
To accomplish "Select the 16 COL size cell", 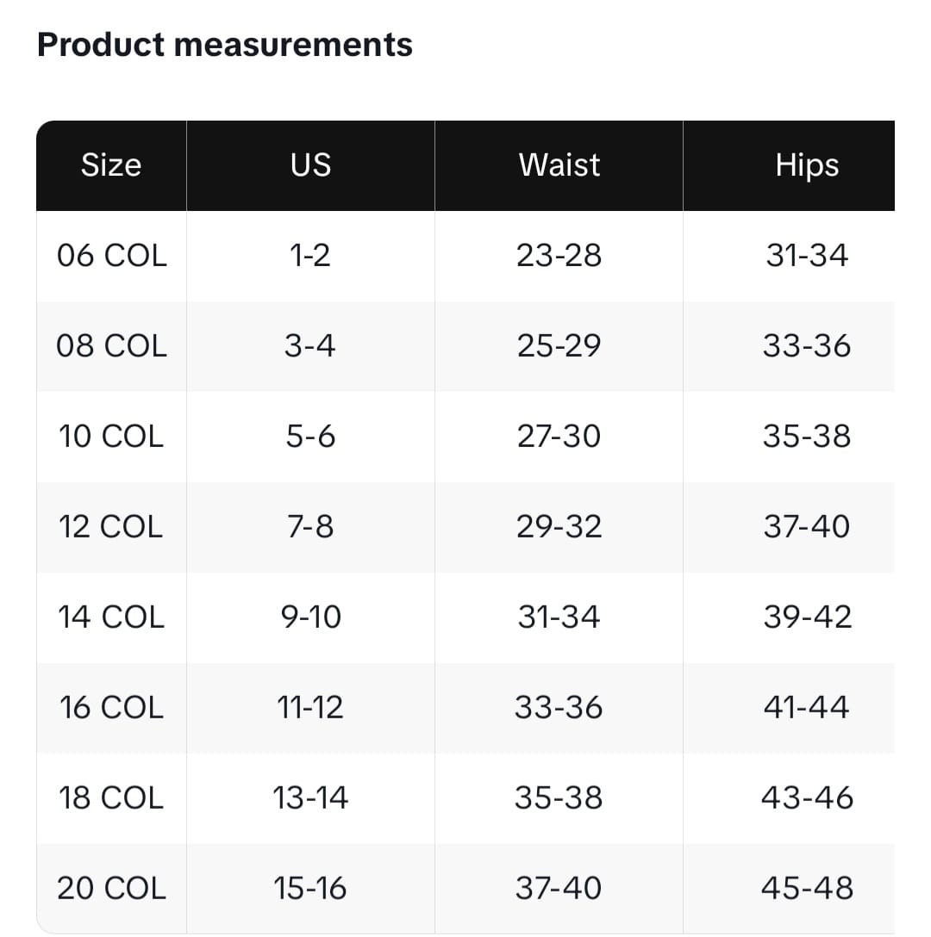I will pyautogui.click(x=111, y=707).
